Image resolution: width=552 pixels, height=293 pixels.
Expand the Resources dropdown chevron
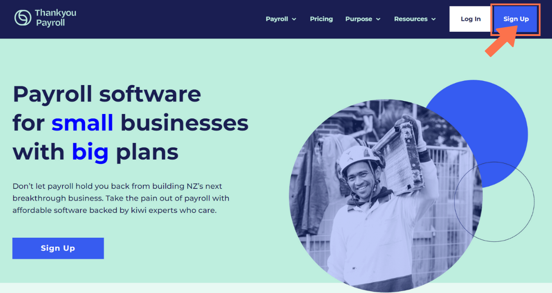tap(433, 20)
